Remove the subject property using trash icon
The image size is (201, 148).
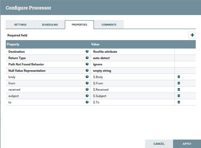[179, 96]
